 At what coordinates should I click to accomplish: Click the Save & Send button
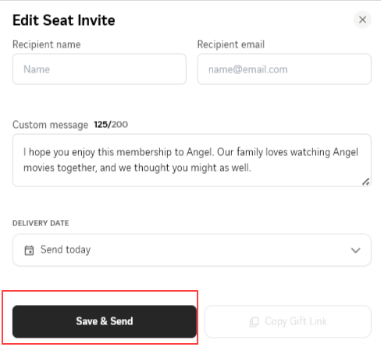(x=105, y=321)
